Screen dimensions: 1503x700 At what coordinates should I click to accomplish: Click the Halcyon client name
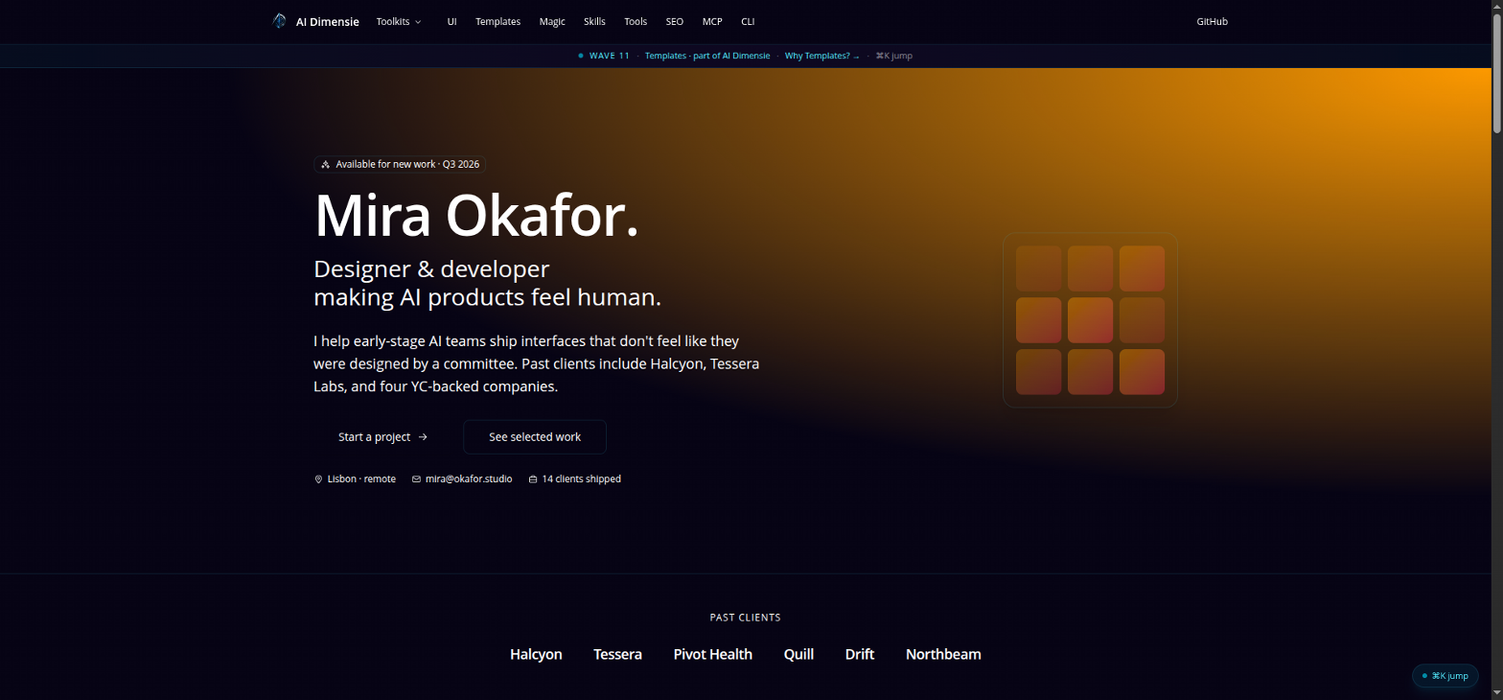coord(536,654)
